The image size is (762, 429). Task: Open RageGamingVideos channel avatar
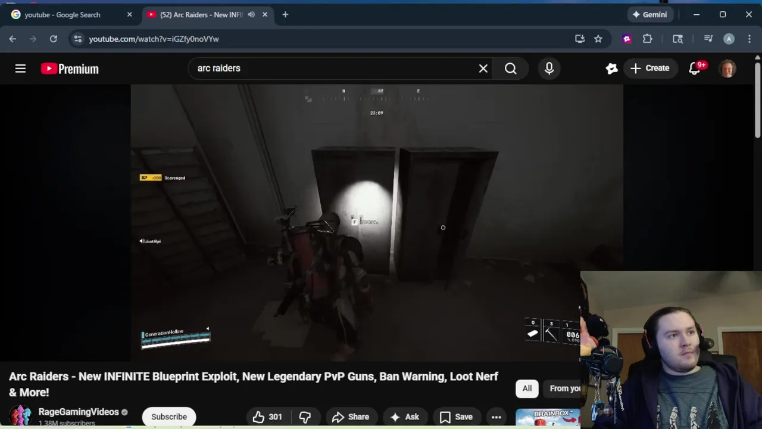[20, 416]
